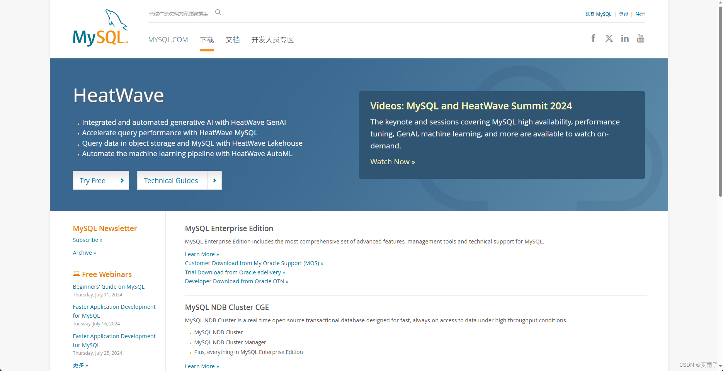Click 'Thursday, July 11, 2024' date text

tap(97, 295)
